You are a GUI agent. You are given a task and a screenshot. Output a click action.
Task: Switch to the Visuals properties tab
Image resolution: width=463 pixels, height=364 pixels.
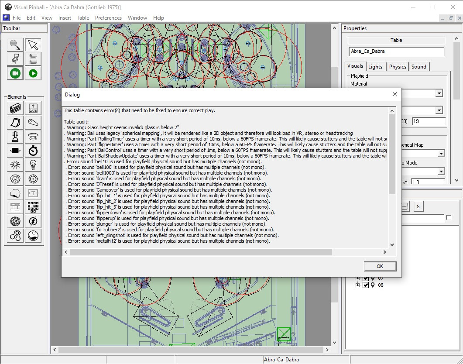click(355, 66)
